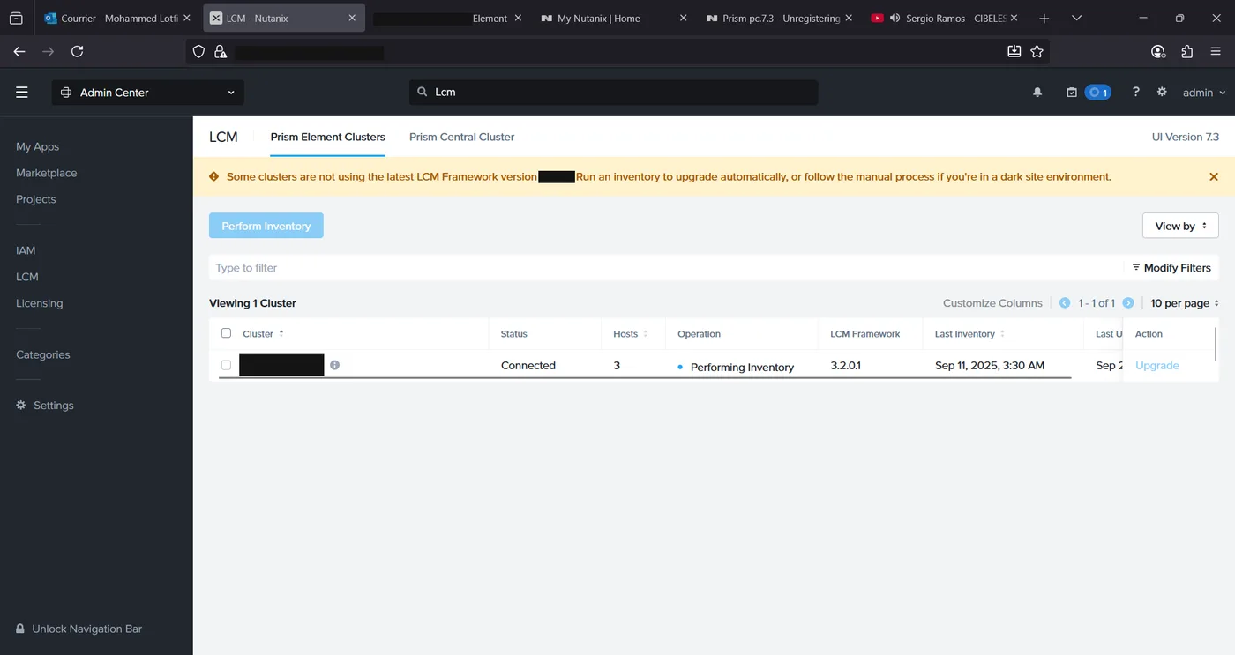This screenshot has height=655, width=1235.
Task: Dismiss the LCM Framework warning banner
Action: coord(1214,177)
